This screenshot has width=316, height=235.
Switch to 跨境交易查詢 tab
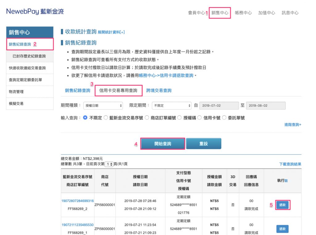(x=159, y=91)
